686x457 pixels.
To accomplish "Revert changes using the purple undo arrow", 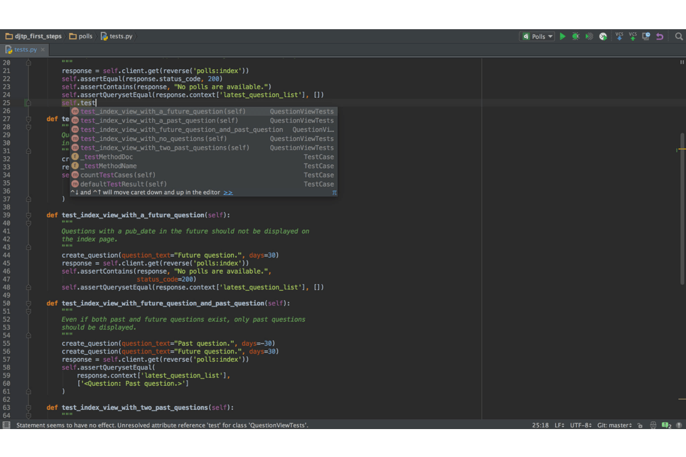I will tap(660, 37).
